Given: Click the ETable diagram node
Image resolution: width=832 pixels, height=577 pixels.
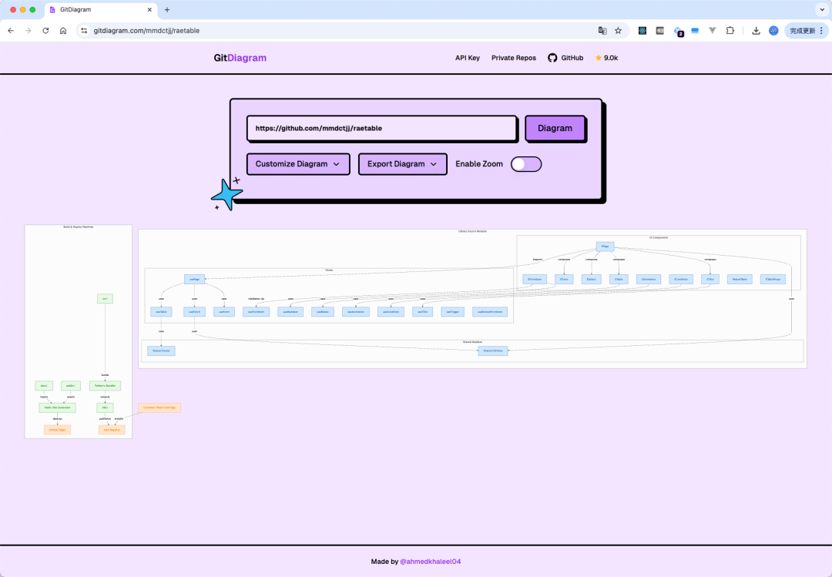Looking at the screenshot, I should click(619, 279).
